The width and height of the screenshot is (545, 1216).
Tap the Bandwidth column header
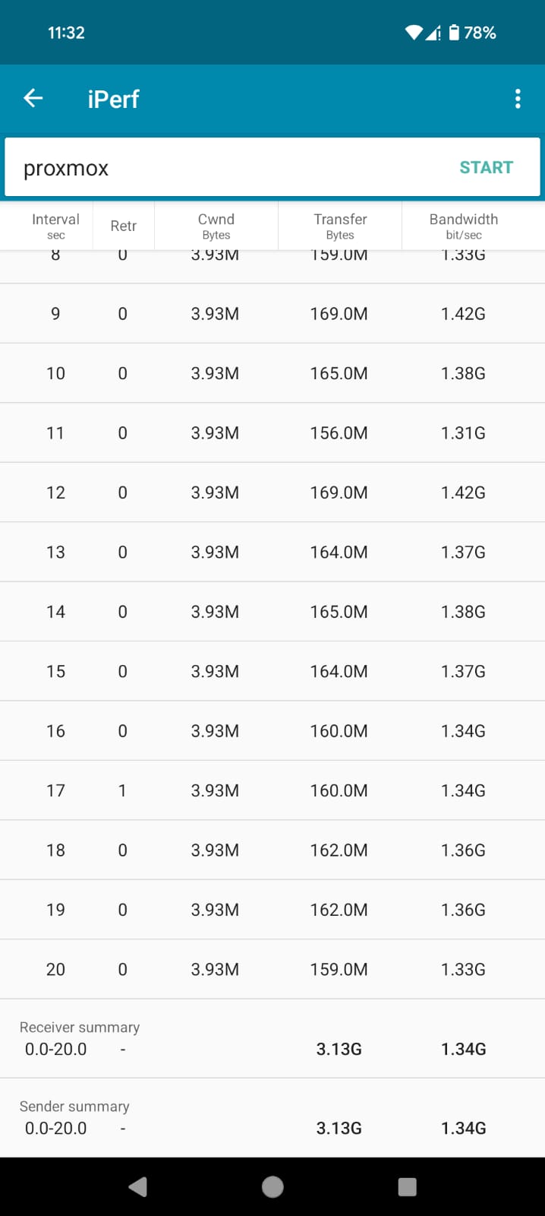click(464, 226)
